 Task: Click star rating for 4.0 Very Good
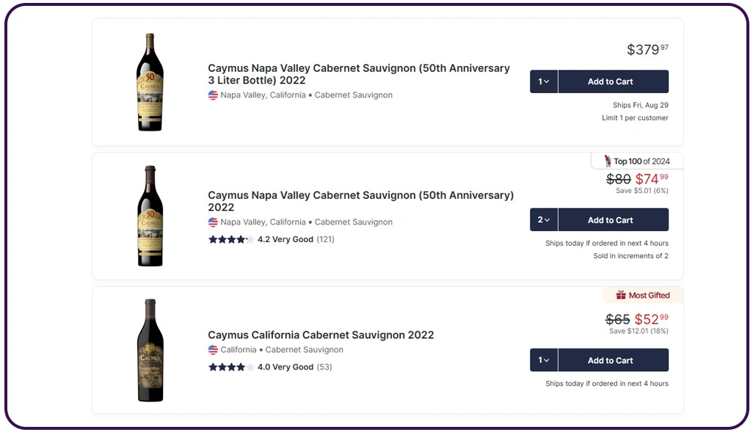click(x=230, y=367)
